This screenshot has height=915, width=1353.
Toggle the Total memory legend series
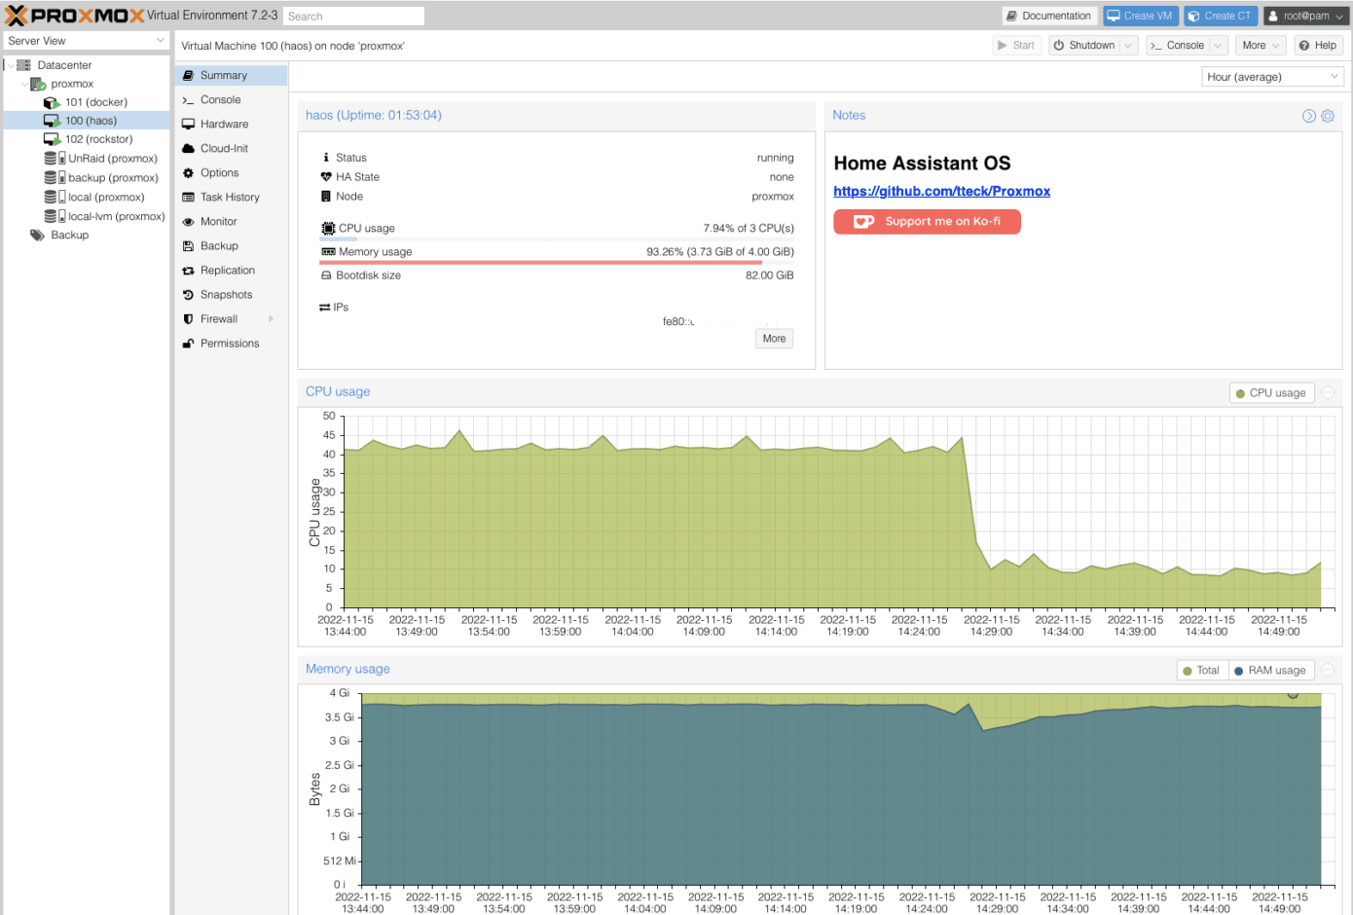pos(1201,671)
